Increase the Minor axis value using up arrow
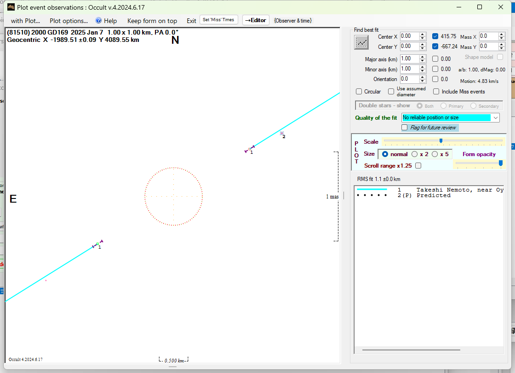 point(423,67)
